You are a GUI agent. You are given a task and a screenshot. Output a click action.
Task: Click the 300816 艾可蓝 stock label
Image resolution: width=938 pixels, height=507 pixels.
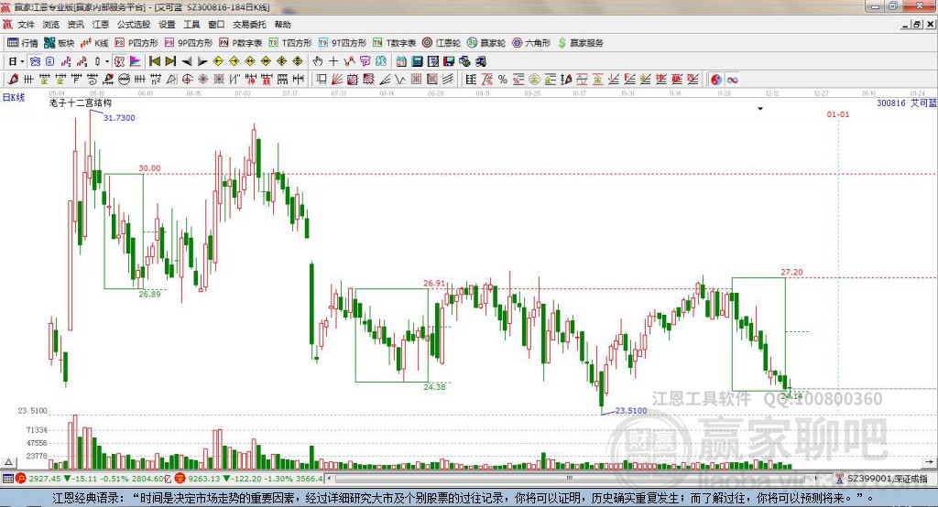pyautogui.click(x=906, y=102)
